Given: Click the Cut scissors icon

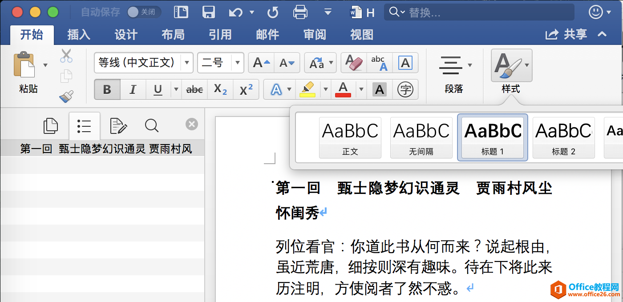Looking at the screenshot, I should [66, 56].
